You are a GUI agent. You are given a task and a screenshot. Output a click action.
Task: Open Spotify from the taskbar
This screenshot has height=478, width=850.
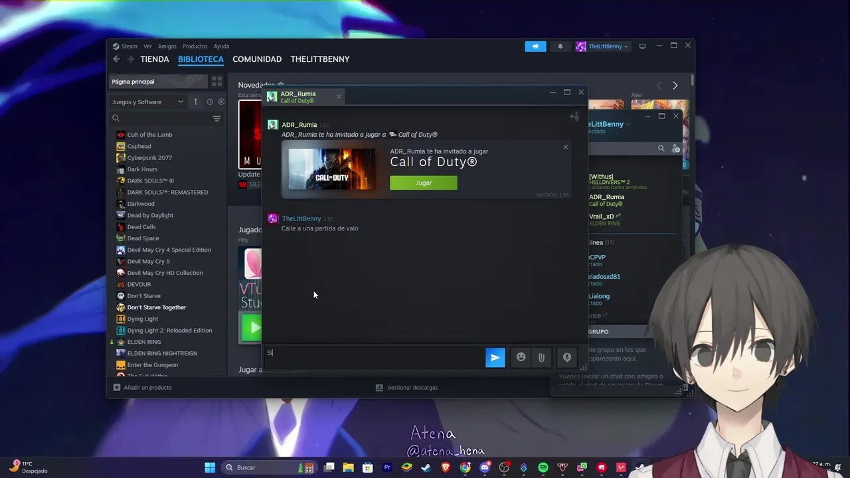(x=543, y=467)
